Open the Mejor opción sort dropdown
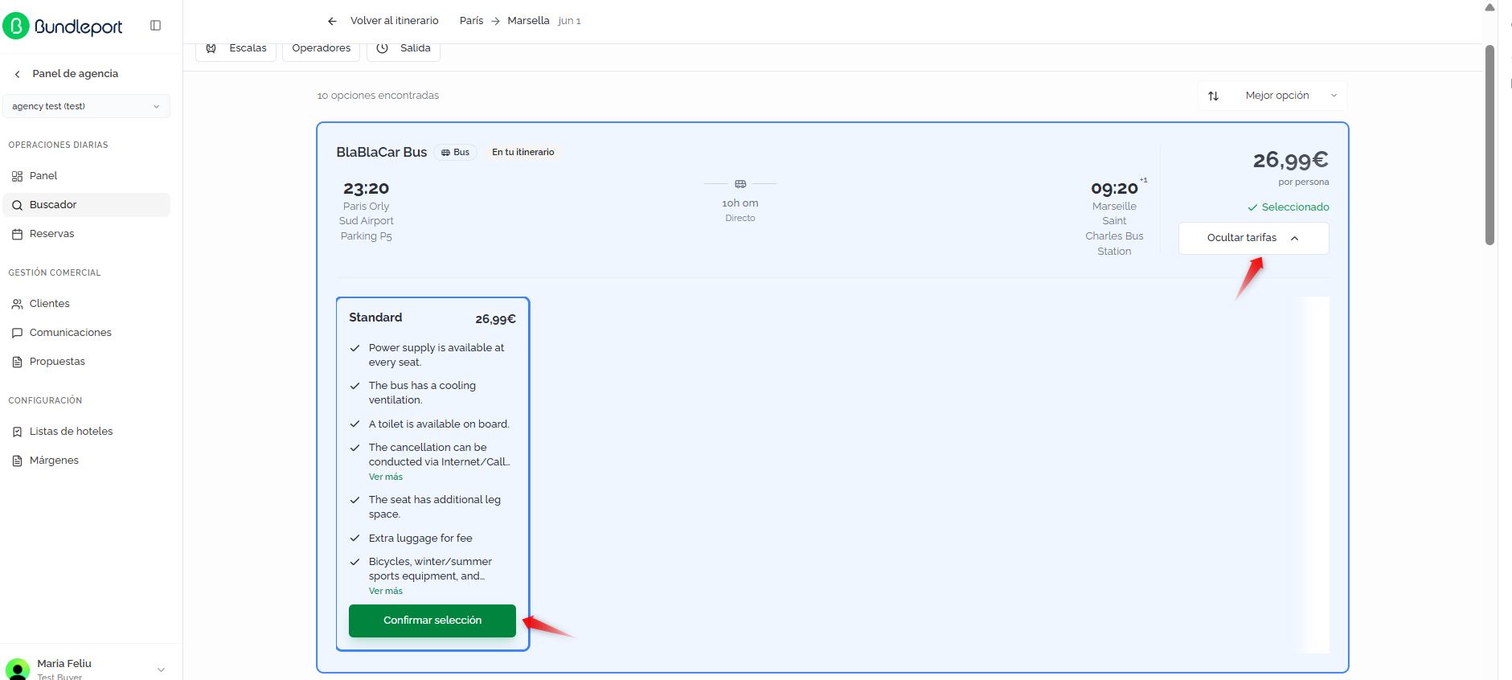 tap(1272, 96)
